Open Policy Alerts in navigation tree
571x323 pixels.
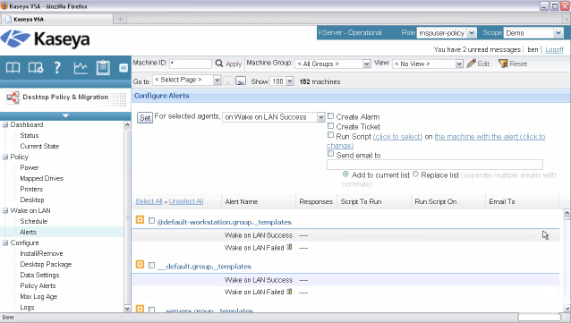38,285
